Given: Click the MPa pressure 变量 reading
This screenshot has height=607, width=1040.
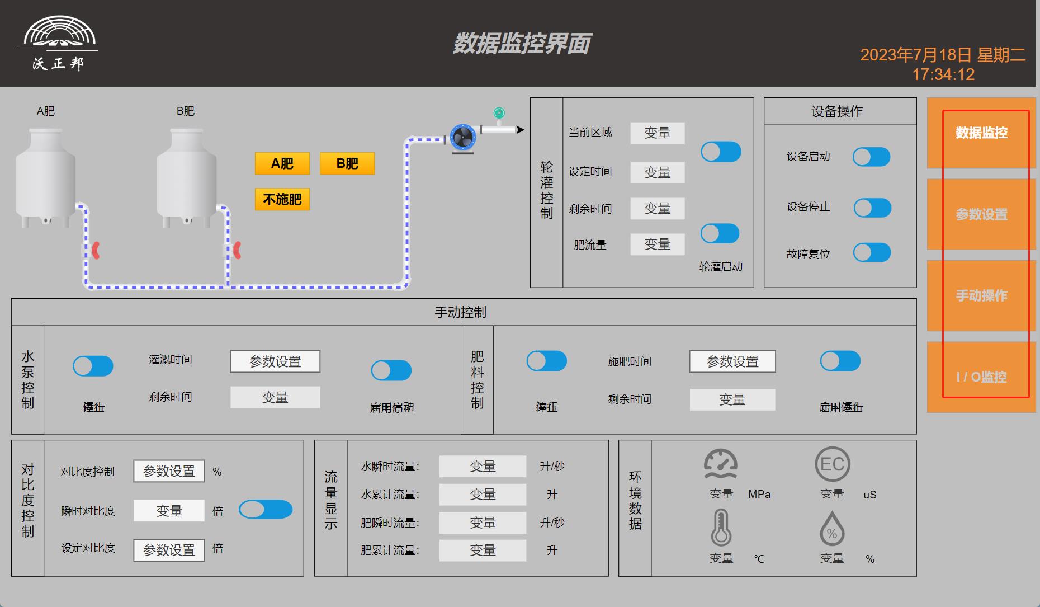Looking at the screenshot, I should [721, 494].
